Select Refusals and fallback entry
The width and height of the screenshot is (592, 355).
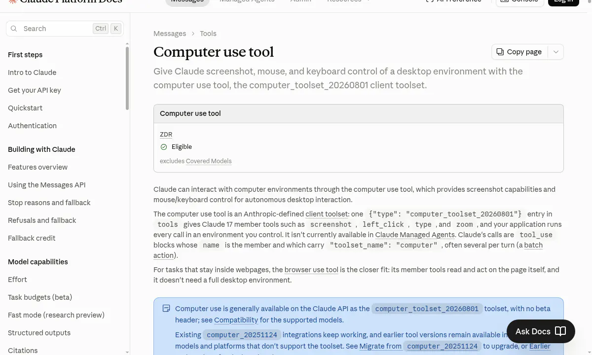[x=42, y=220]
